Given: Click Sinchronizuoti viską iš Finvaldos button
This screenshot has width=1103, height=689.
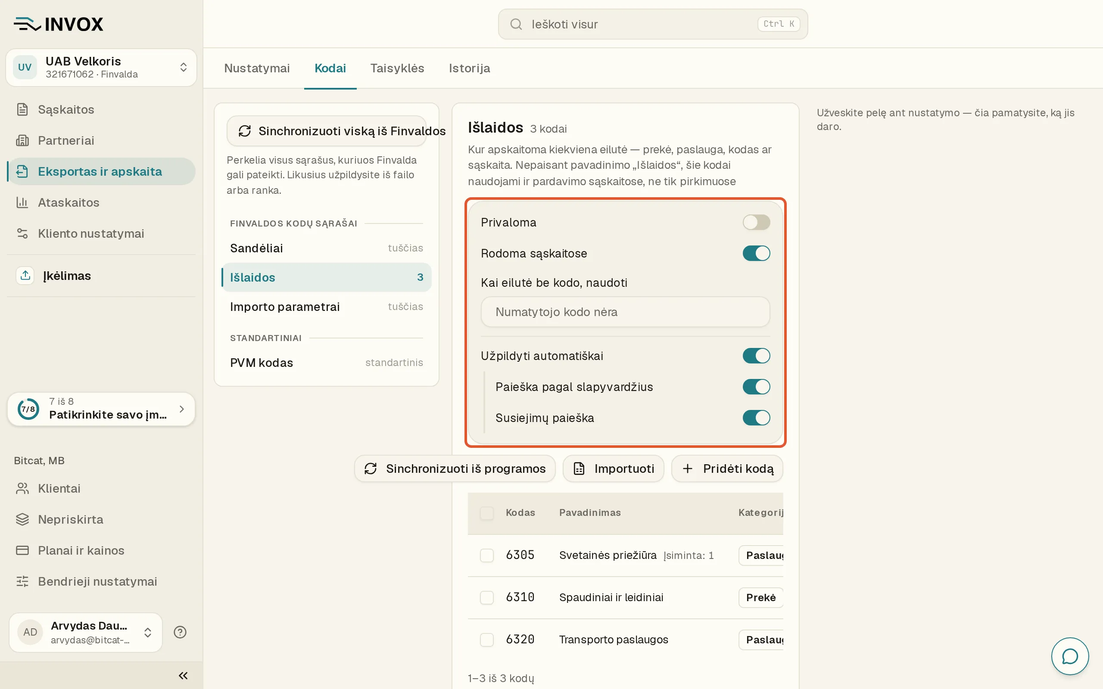Looking at the screenshot, I should (326, 131).
